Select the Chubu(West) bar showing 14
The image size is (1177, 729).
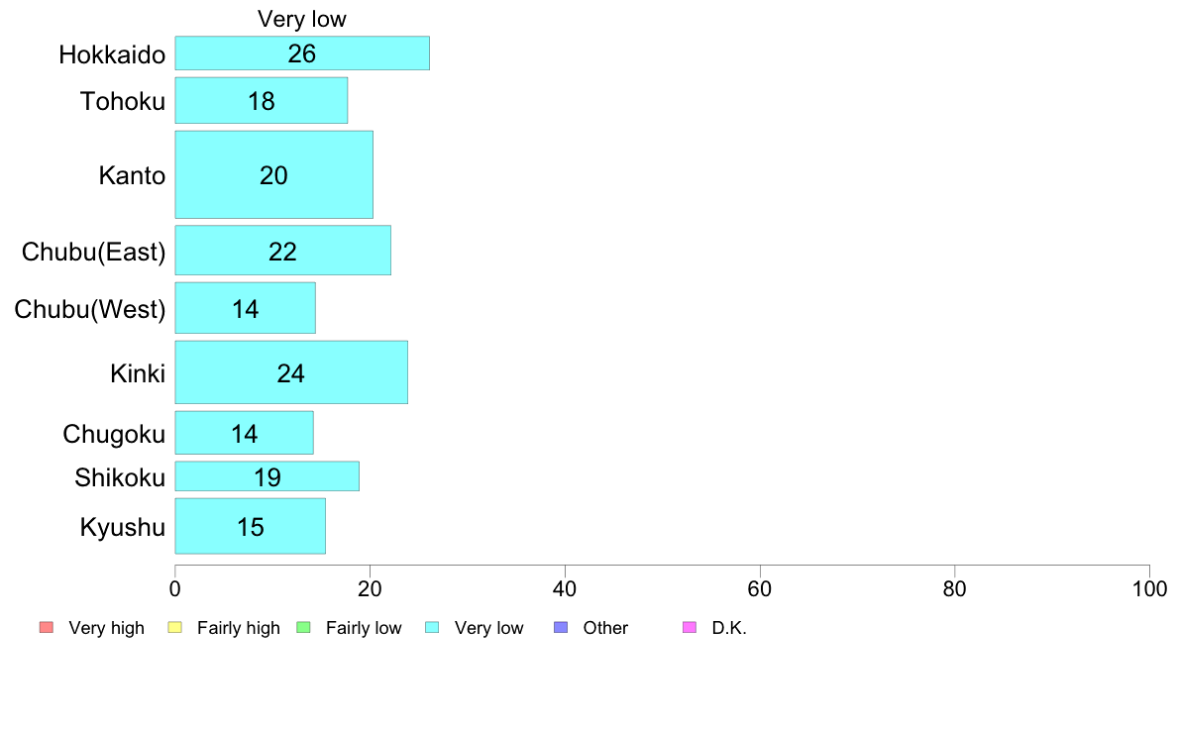[x=246, y=308]
